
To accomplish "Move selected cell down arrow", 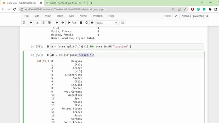I will coord(63,23).
